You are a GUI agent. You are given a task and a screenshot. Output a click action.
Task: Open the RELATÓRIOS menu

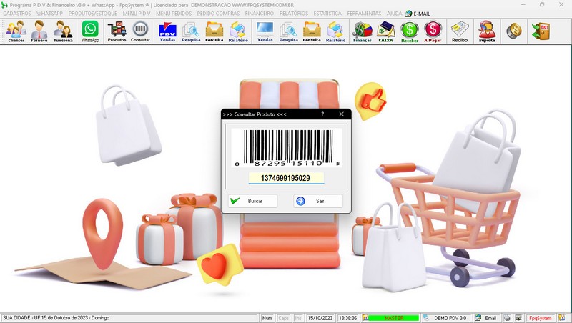294,14
